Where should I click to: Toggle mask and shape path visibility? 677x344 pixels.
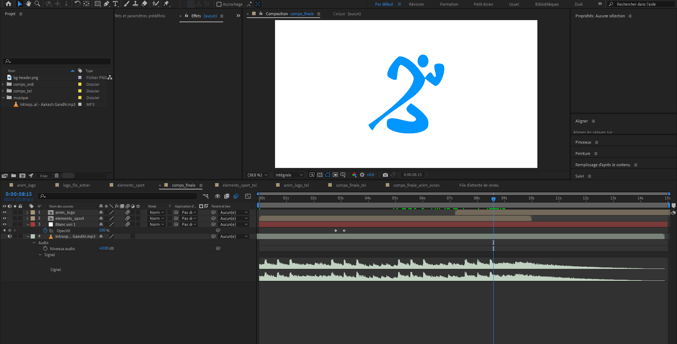tap(328, 175)
